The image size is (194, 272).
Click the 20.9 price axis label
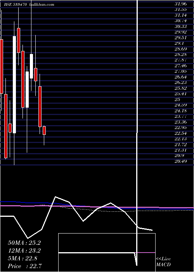pyautogui.click(x=179, y=155)
